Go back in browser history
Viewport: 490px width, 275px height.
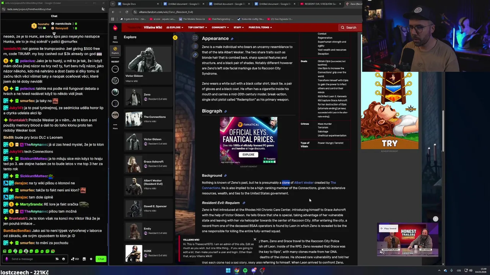tap(113, 12)
